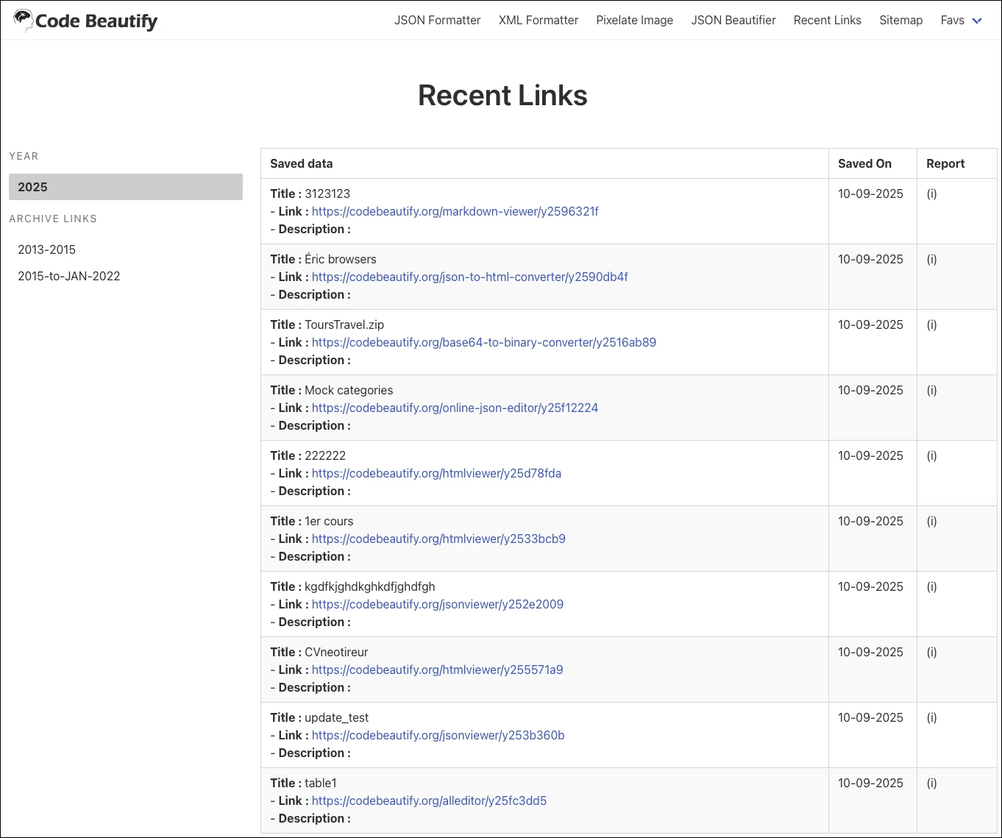Report the 3123123 entry via (i) icon
The image size is (1002, 838).
(931, 194)
